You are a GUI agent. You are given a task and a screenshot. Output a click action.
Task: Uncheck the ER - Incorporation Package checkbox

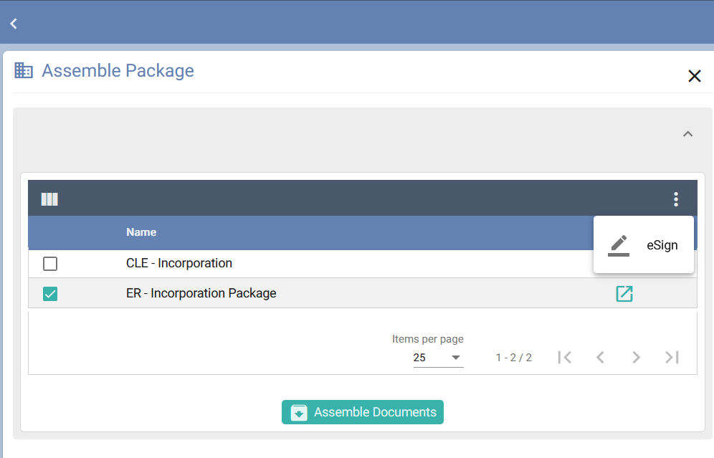[50, 294]
